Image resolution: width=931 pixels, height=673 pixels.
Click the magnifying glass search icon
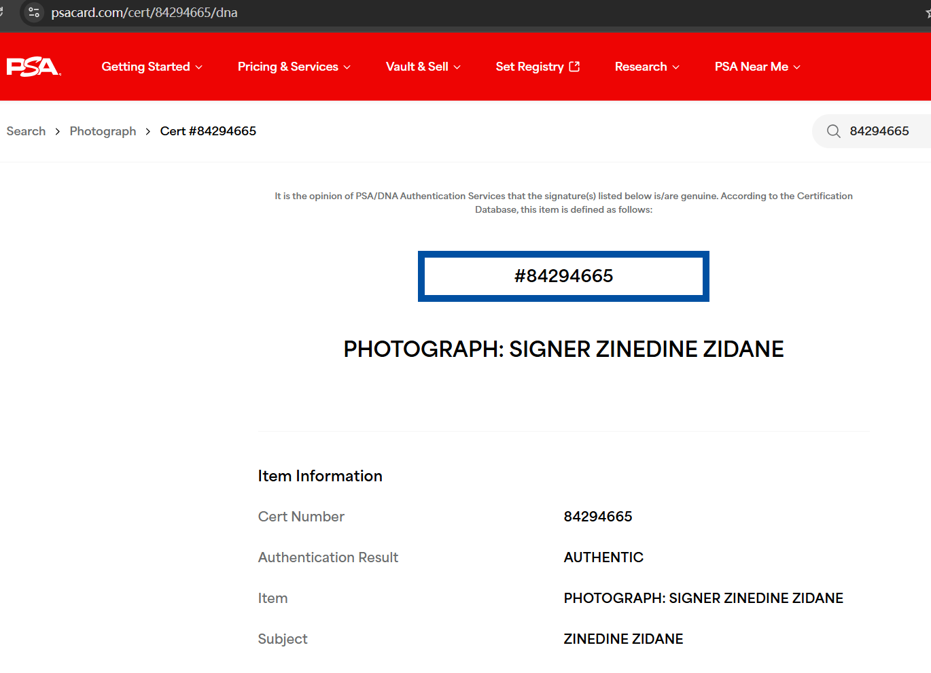coord(833,131)
